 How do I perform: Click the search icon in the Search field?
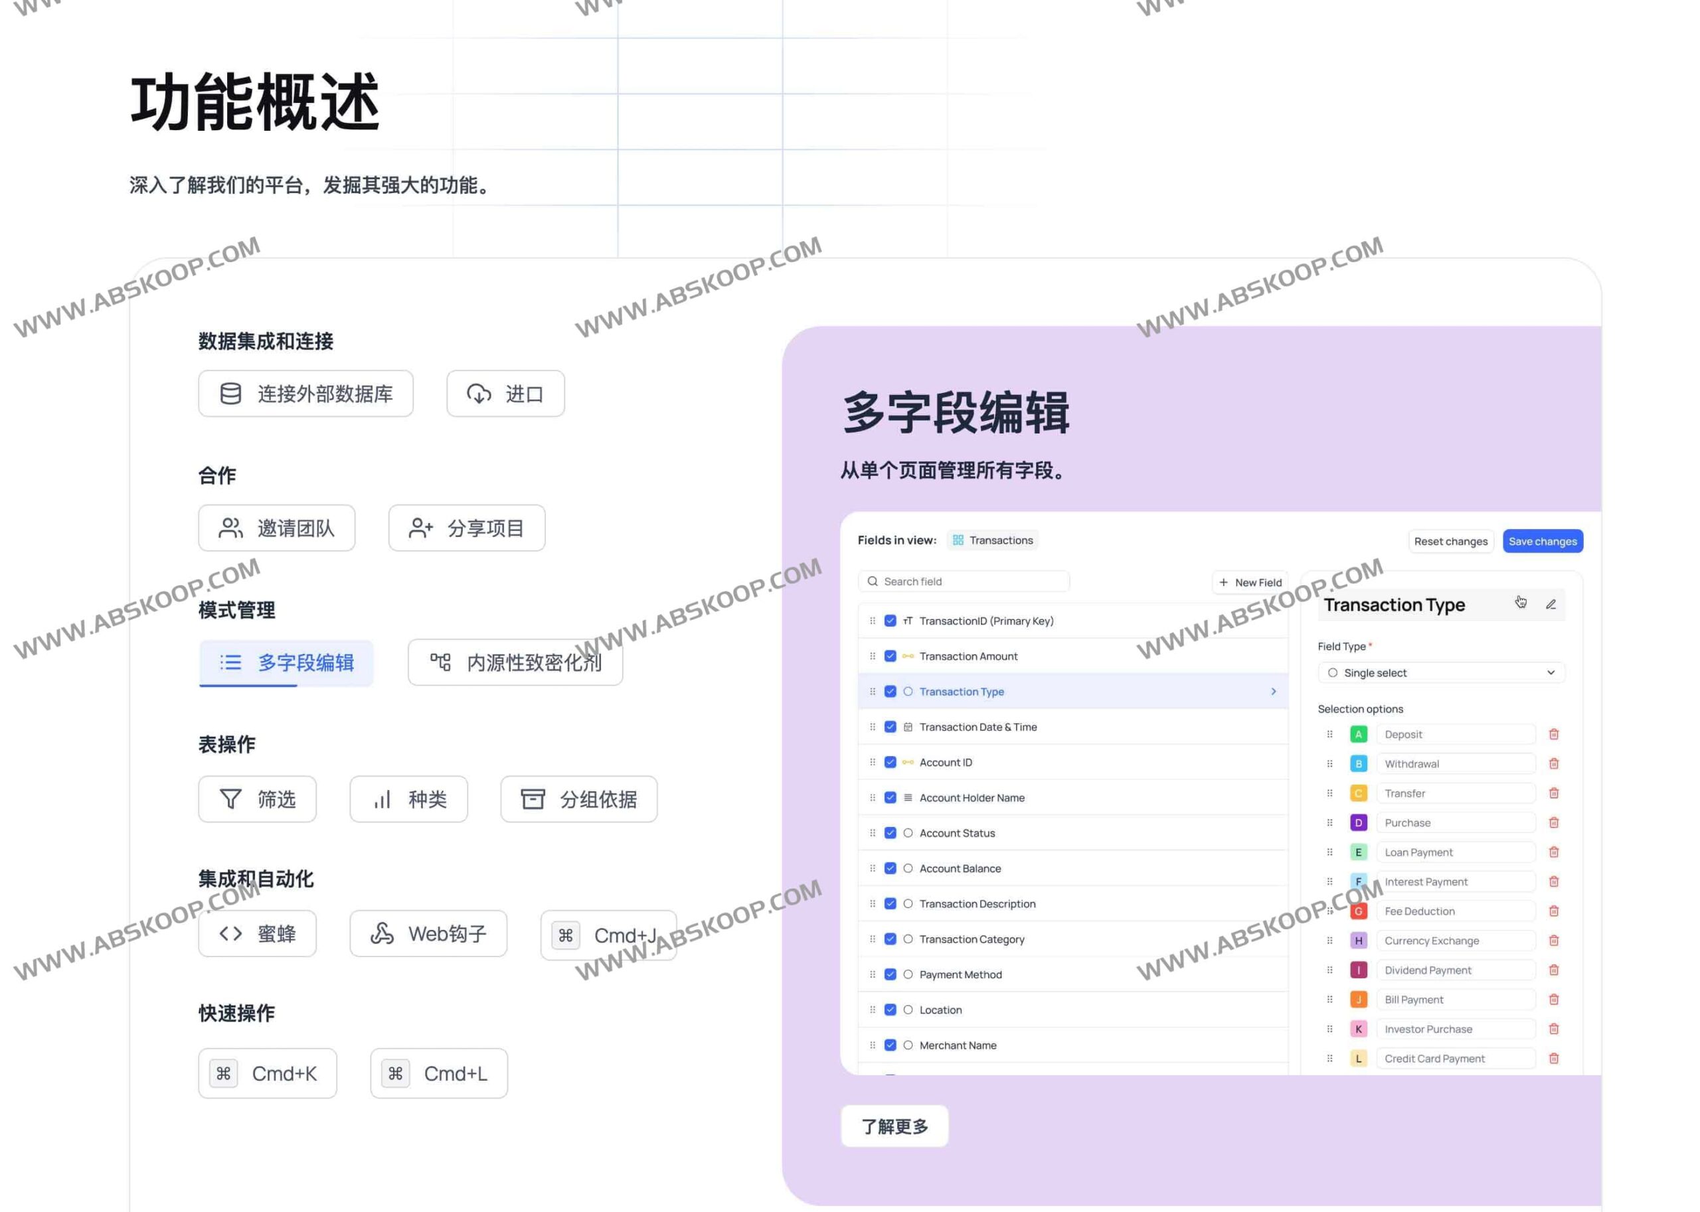point(873,581)
